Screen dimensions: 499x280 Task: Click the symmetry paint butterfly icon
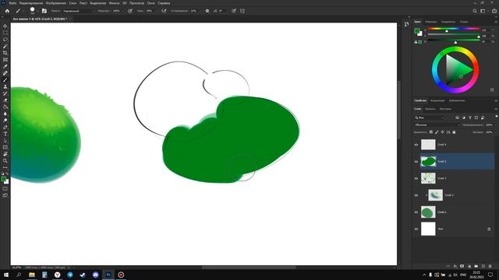[x=242, y=11]
